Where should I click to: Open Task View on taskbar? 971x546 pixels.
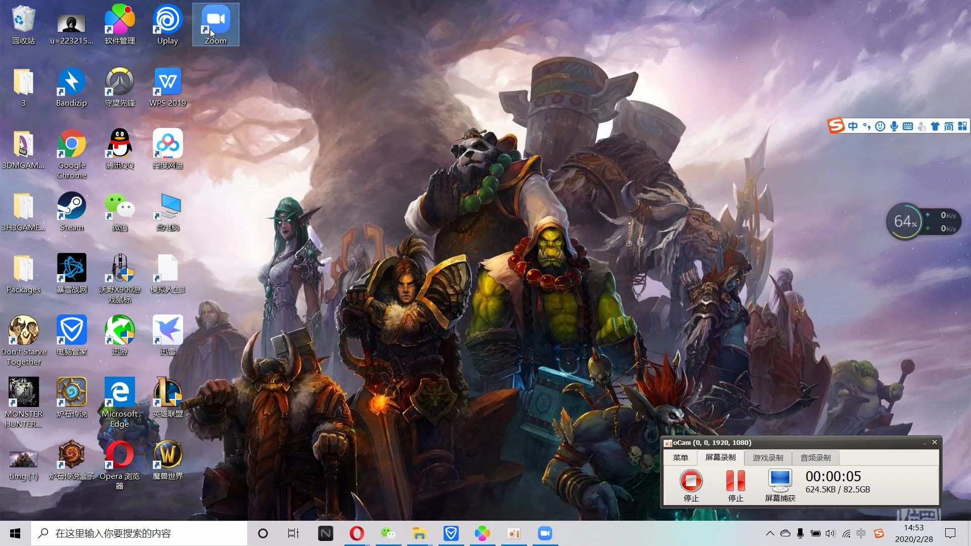coord(293,533)
